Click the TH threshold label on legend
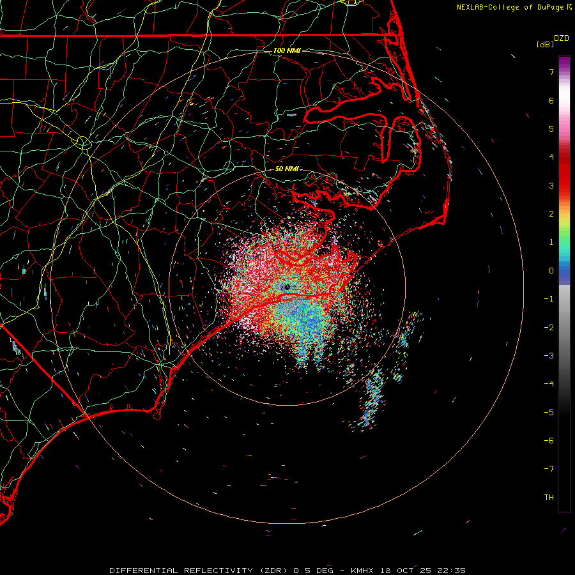 549,498
